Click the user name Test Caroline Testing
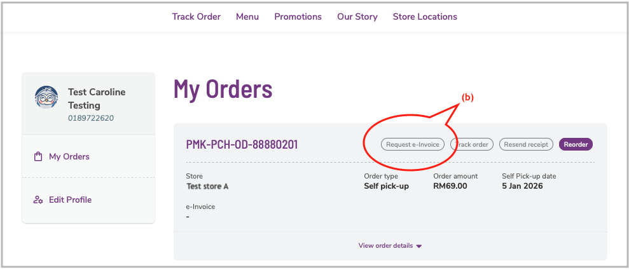 tap(97, 98)
